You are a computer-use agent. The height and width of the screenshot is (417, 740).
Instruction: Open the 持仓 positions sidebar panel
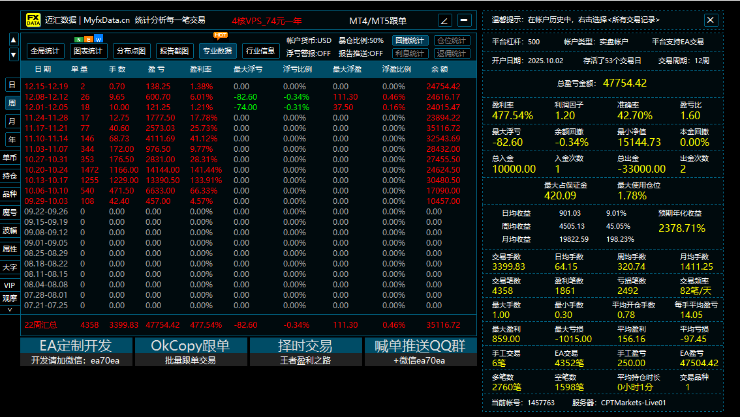[x=10, y=176]
